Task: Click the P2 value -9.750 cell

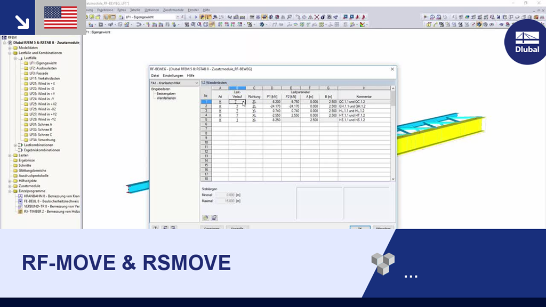Action: point(291,102)
